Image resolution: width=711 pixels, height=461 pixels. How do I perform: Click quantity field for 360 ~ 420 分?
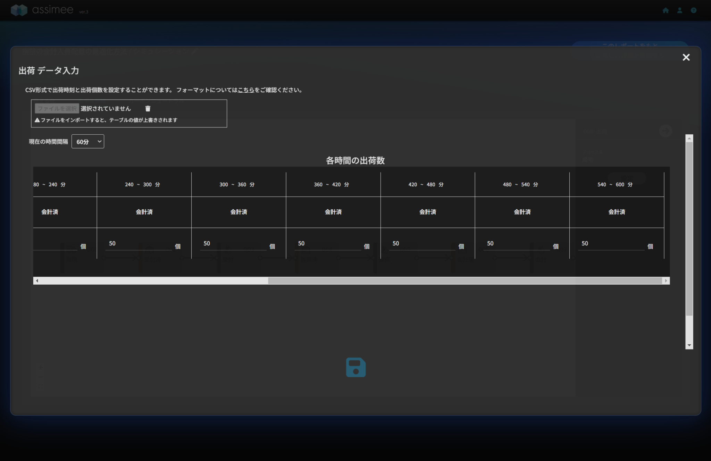point(327,244)
